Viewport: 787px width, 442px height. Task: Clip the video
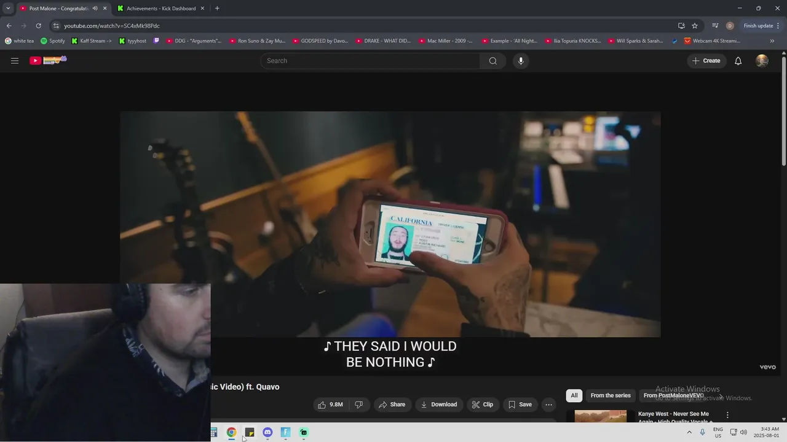pyautogui.click(x=483, y=405)
